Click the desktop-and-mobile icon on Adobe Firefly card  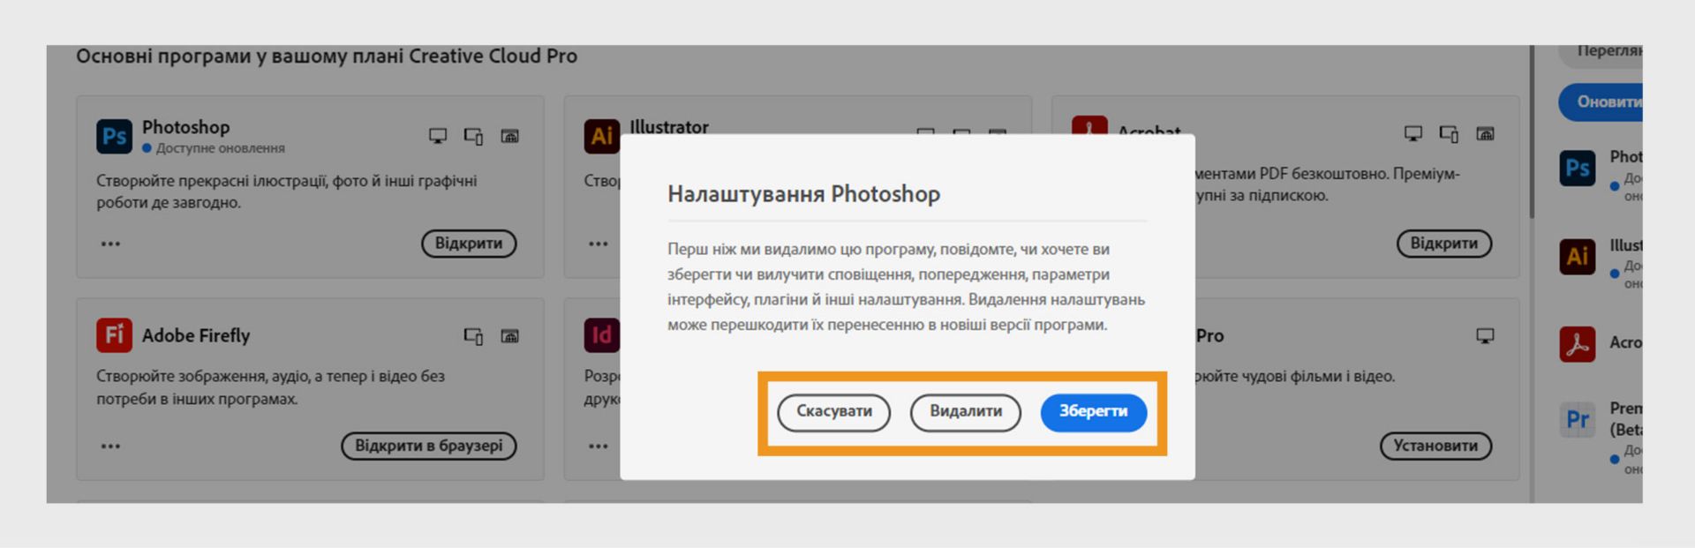[x=474, y=336]
